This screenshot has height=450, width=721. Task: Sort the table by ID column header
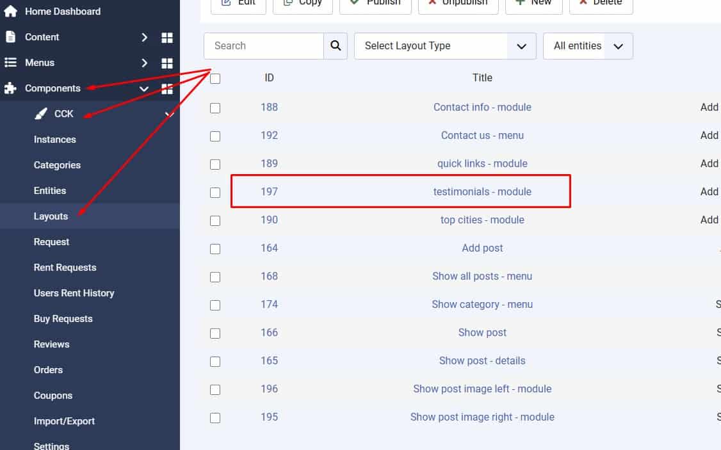click(x=269, y=78)
